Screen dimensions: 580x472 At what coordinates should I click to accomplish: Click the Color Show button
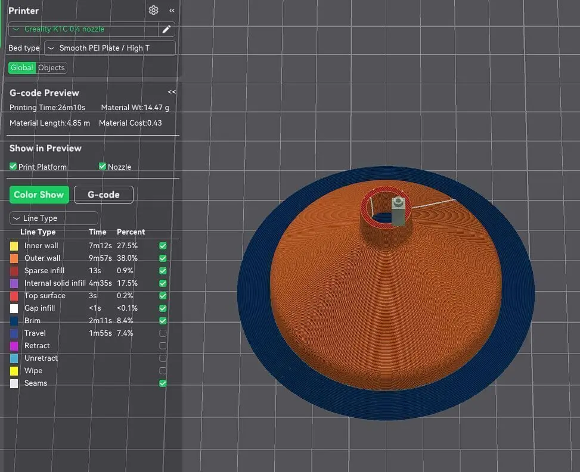pyautogui.click(x=39, y=195)
